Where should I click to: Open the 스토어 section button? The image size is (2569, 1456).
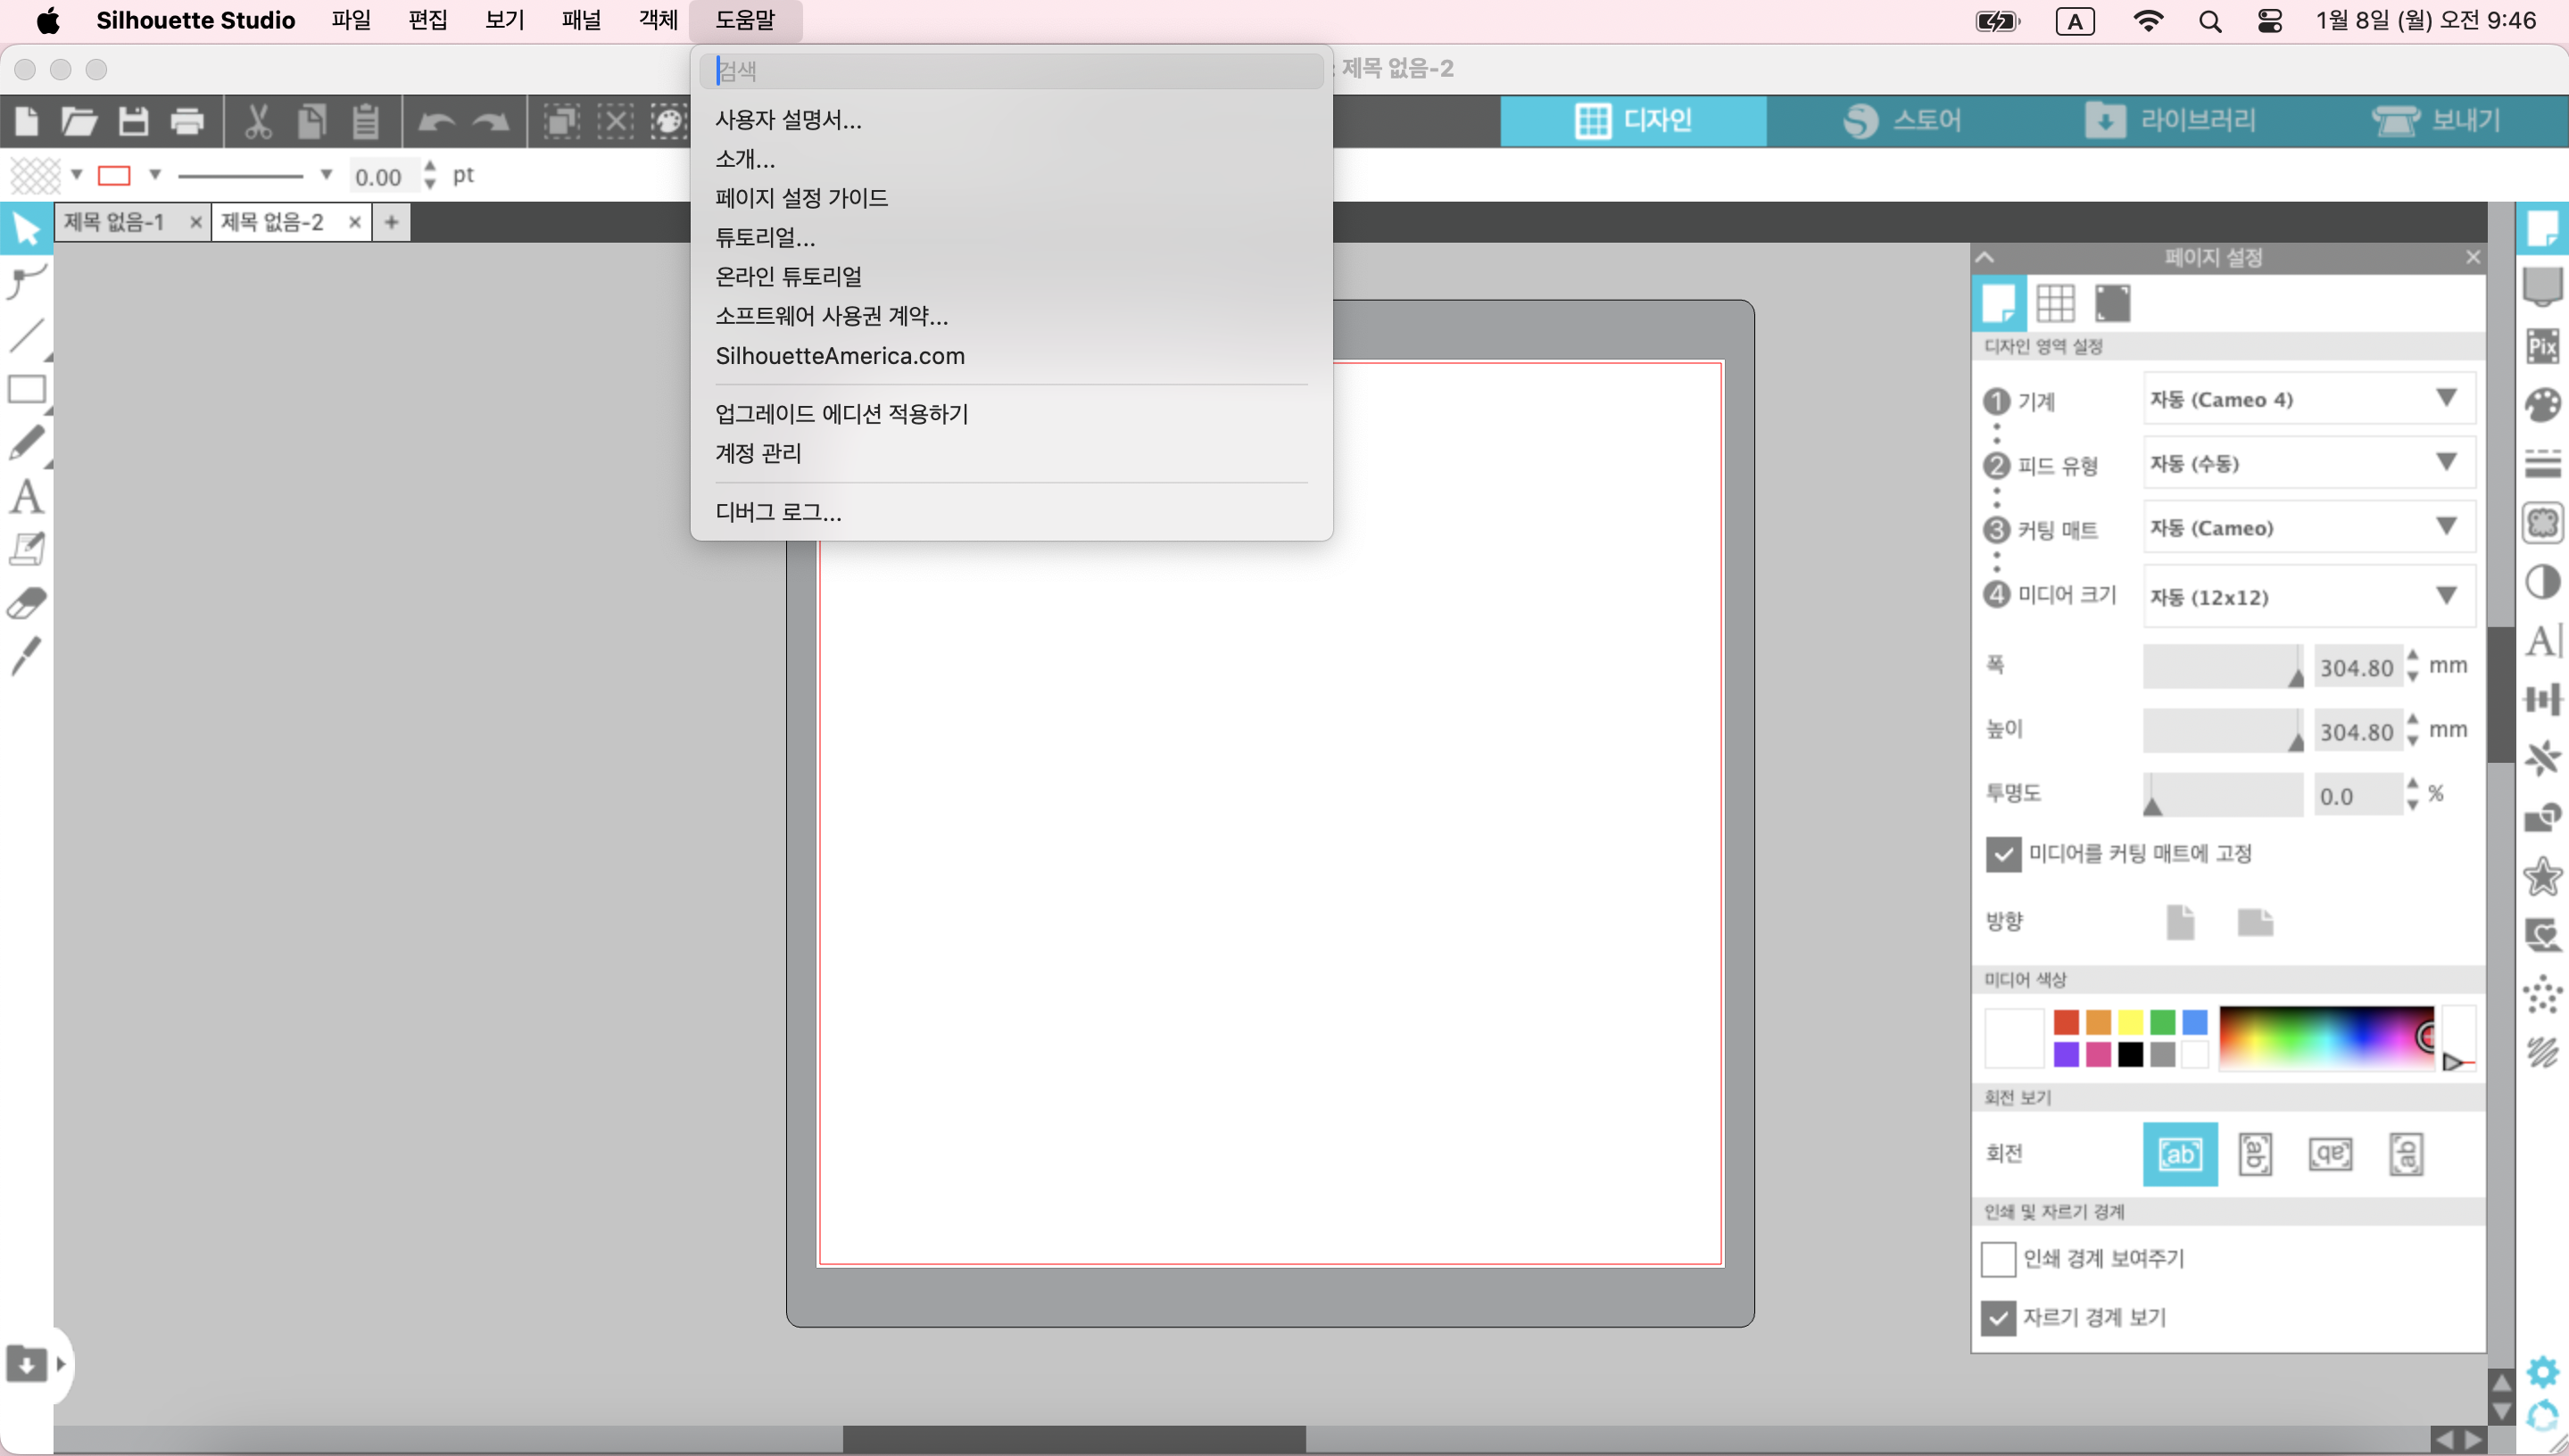click(x=1902, y=121)
